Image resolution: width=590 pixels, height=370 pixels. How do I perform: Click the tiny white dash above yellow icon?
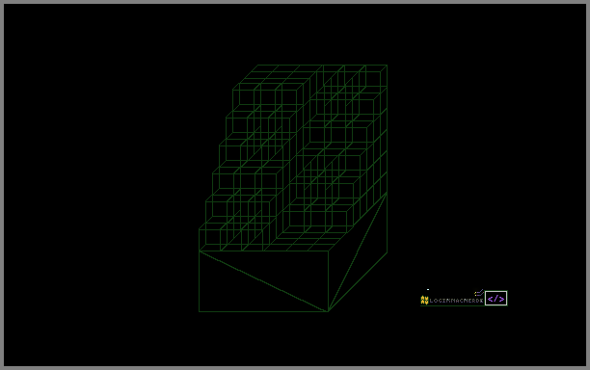(x=428, y=289)
